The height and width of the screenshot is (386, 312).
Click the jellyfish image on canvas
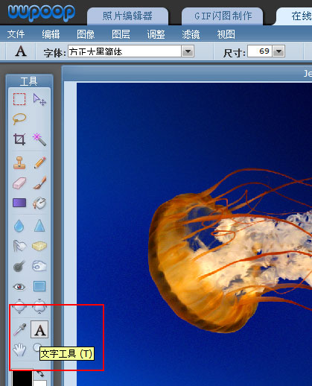click(x=194, y=234)
